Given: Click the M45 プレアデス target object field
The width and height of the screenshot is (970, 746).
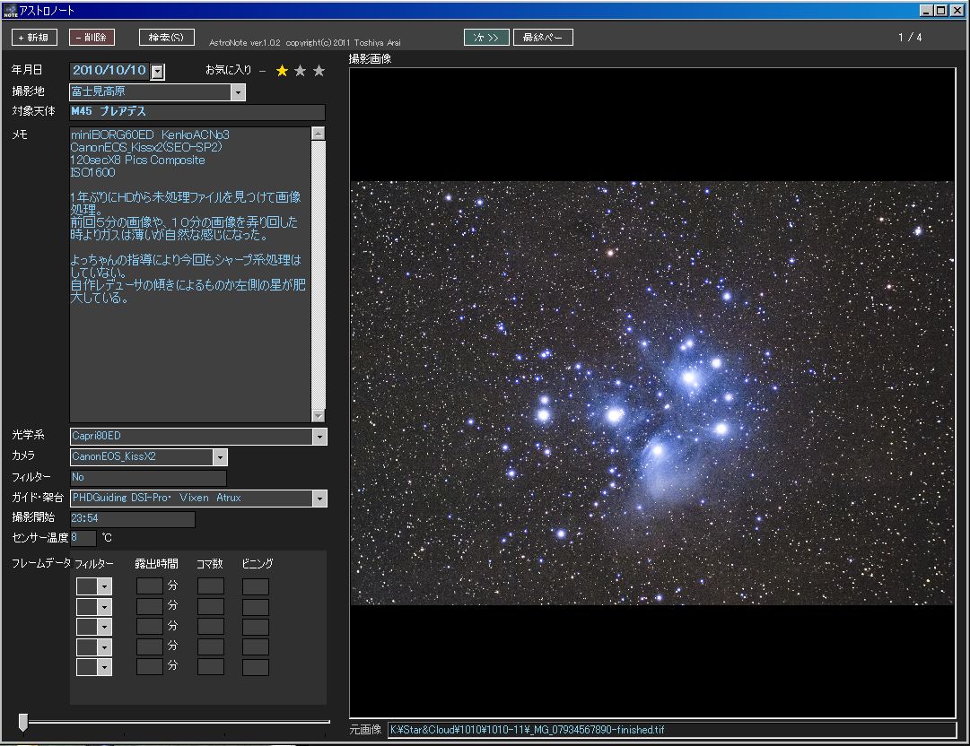Looking at the screenshot, I should point(197,112).
